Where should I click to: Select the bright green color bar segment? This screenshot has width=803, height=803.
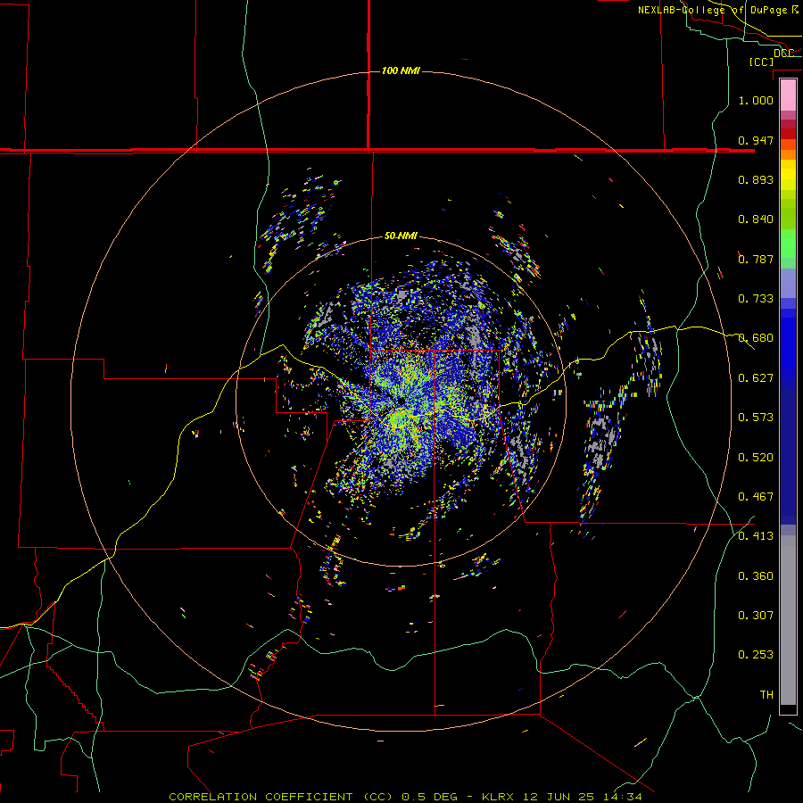pyautogui.click(x=788, y=244)
